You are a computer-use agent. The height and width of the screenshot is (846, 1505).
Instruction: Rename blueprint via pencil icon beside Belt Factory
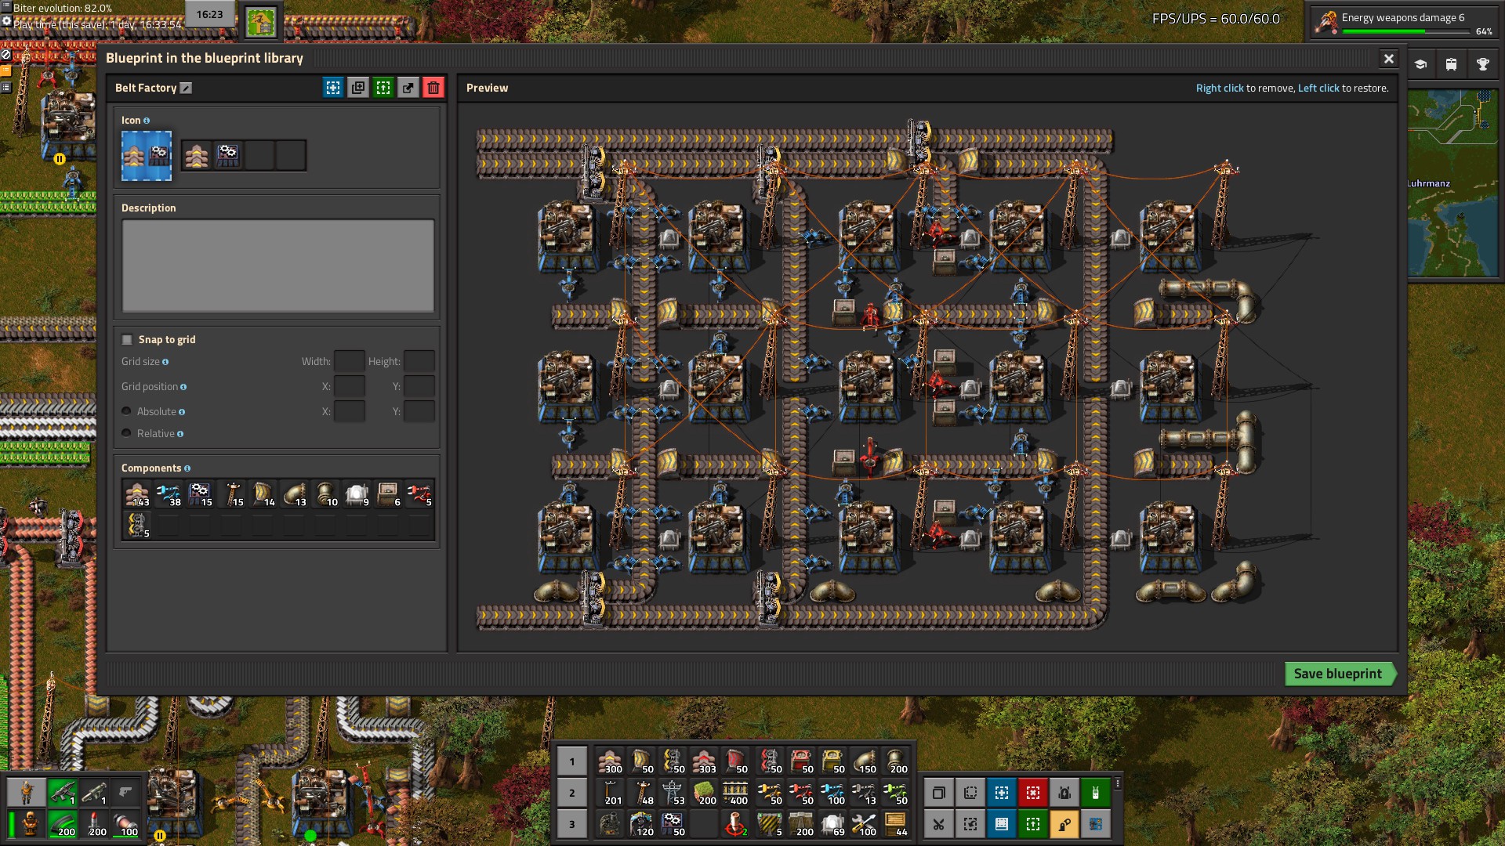coord(186,88)
